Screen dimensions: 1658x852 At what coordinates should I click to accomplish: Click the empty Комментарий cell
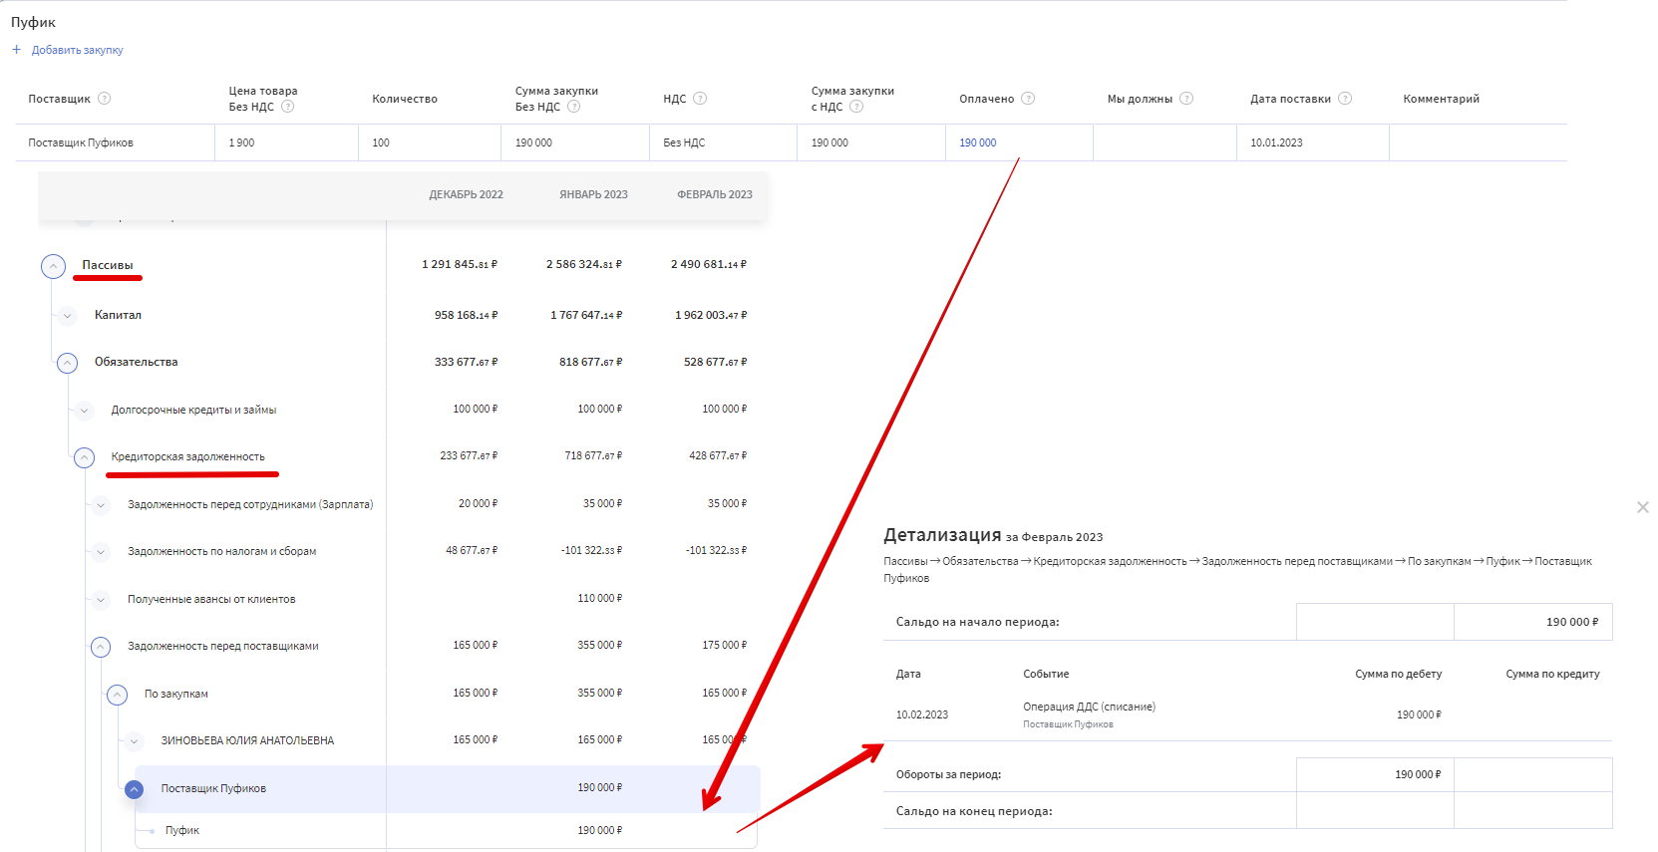pyautogui.click(x=1479, y=142)
